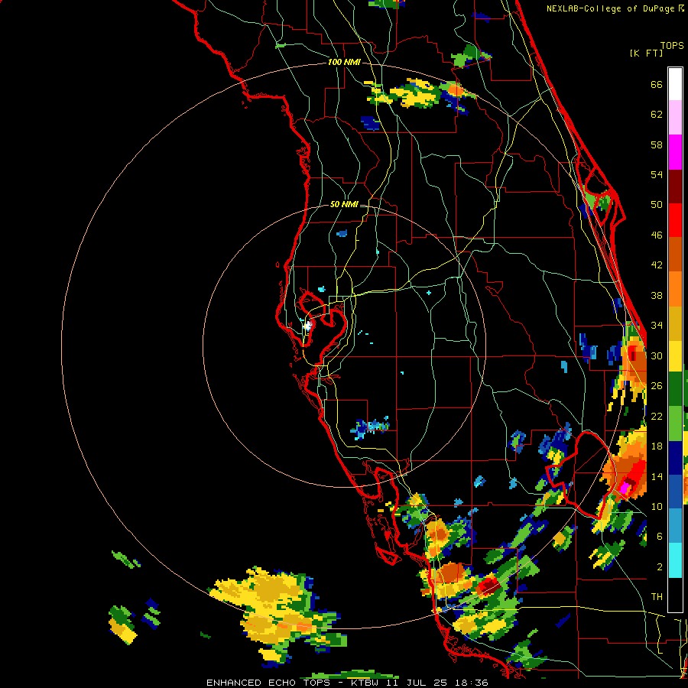Click the 42 value on the legend
Image resolution: width=688 pixels, height=688 pixels.
(x=657, y=265)
